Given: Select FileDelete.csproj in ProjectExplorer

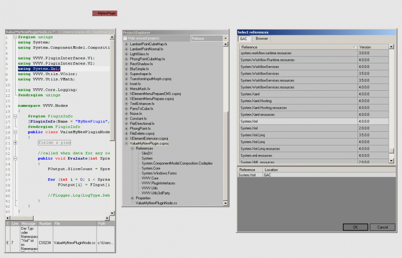Looking at the screenshot, I should point(142,133).
